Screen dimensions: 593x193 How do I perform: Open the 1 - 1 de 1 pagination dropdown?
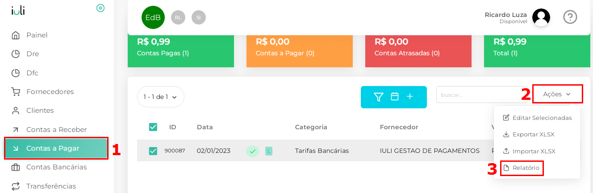[x=161, y=97]
